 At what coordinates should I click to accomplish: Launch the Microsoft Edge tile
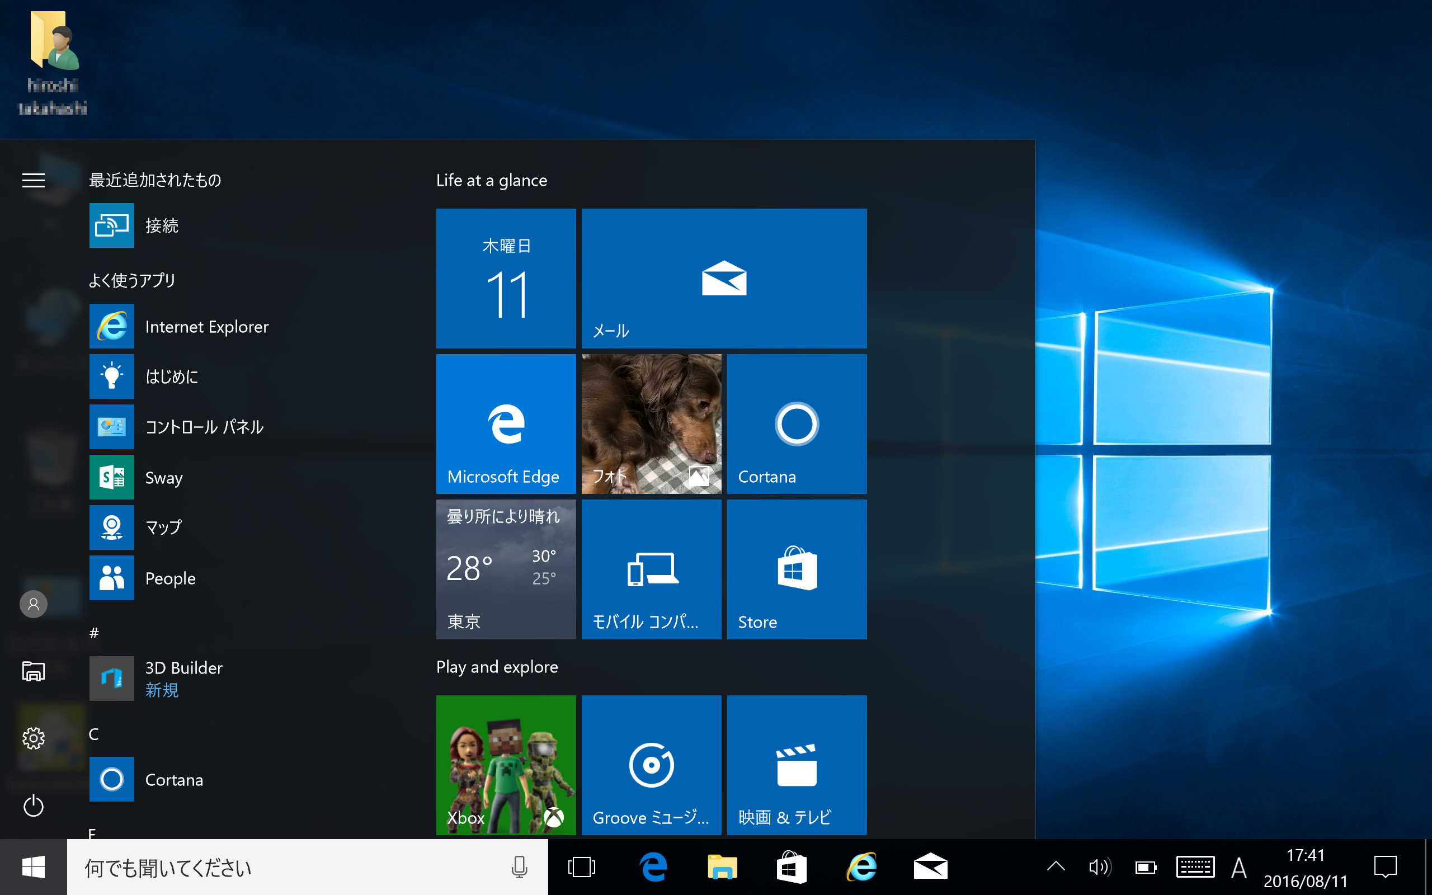pos(505,424)
